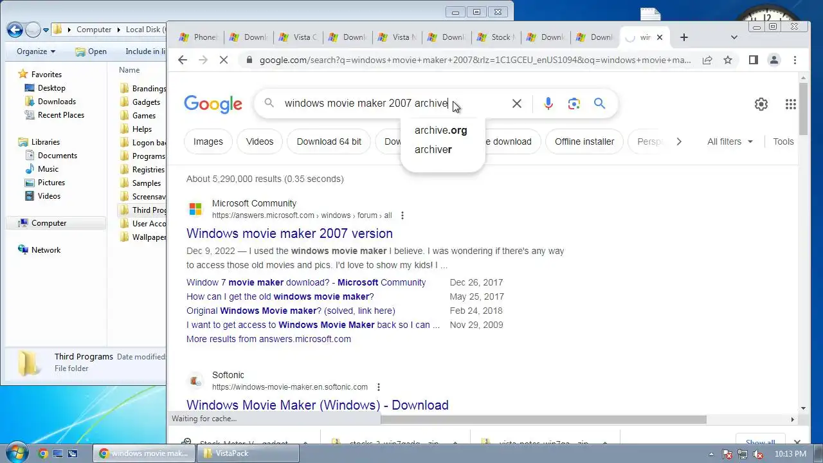This screenshot has height=463, width=823.
Task: Open Tools search options
Action: tap(783, 141)
